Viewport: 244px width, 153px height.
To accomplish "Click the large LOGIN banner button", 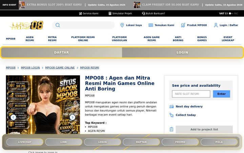I will tap(182, 52).
